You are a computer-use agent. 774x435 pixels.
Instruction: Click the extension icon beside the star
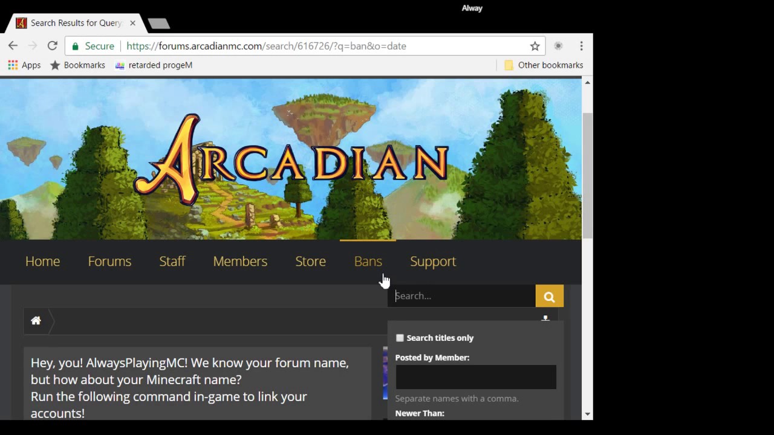(x=559, y=46)
